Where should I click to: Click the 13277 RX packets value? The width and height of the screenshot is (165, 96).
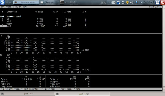click(x=73, y=79)
